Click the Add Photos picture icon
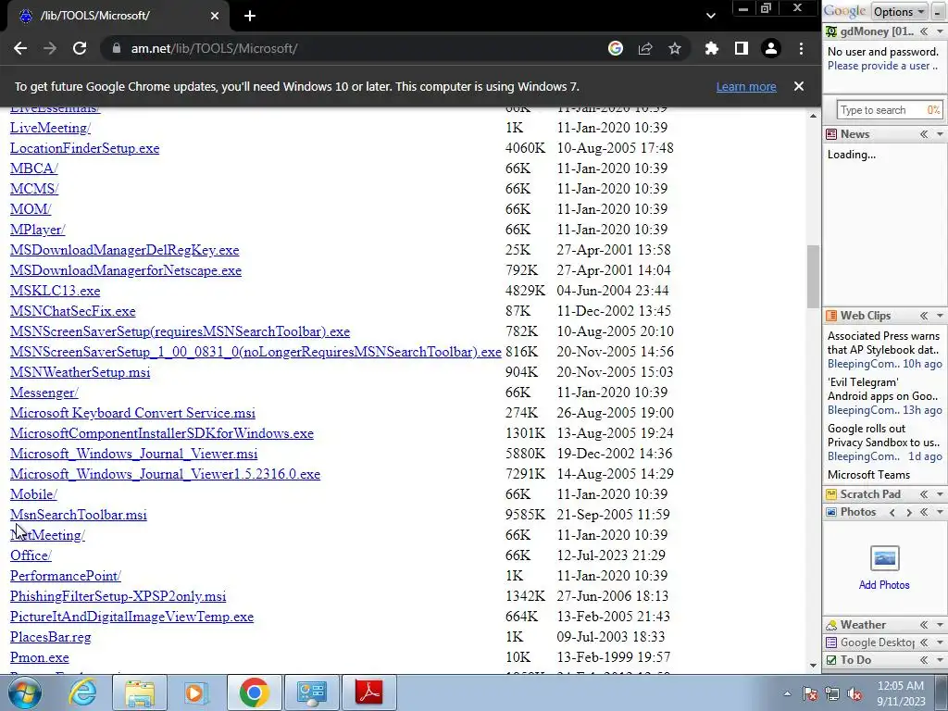This screenshot has height=711, width=948. tap(884, 558)
